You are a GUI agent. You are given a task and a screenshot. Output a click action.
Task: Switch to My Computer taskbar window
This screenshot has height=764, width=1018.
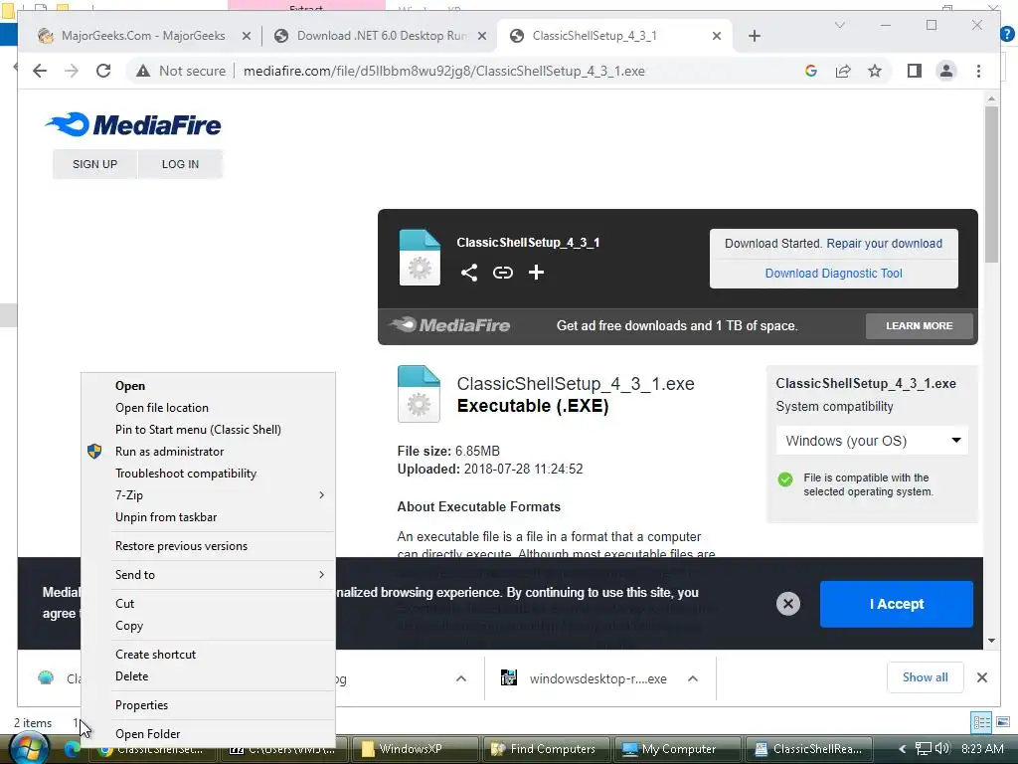point(678,749)
